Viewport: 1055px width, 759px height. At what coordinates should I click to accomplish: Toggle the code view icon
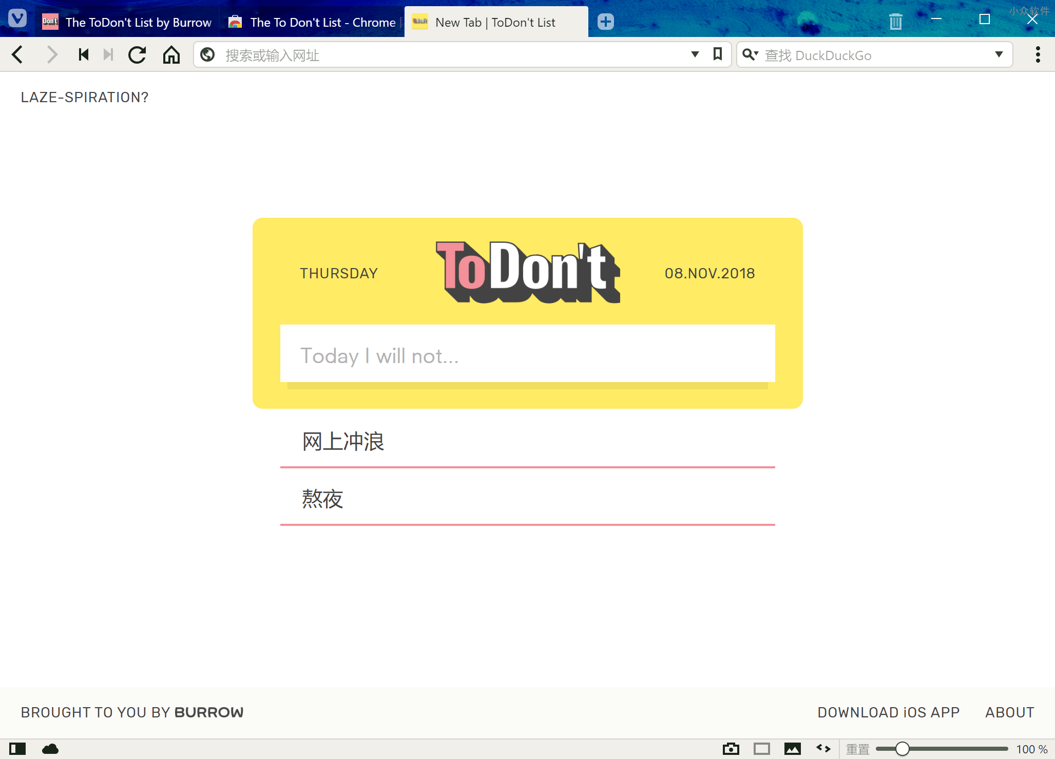[823, 748]
